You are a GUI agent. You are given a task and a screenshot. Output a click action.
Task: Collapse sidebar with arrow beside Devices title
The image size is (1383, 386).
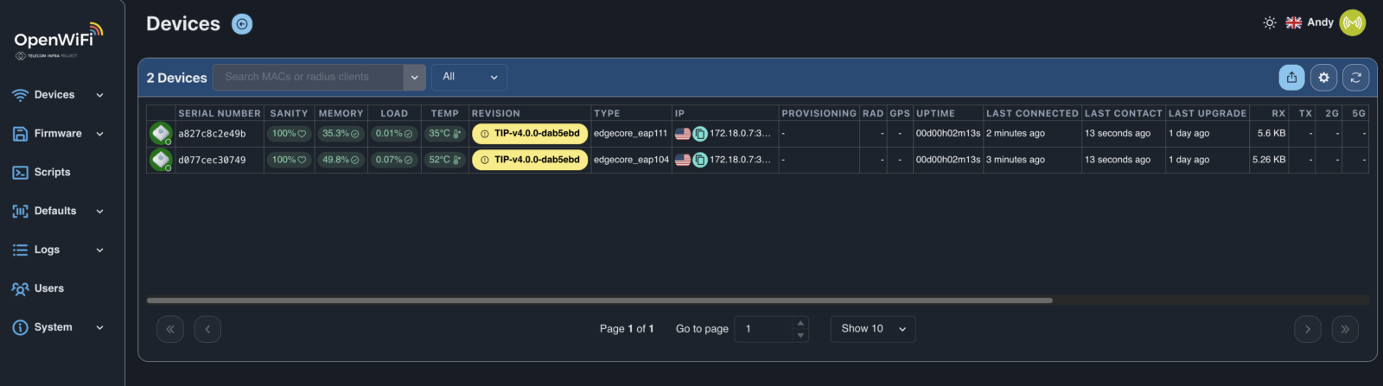242,24
